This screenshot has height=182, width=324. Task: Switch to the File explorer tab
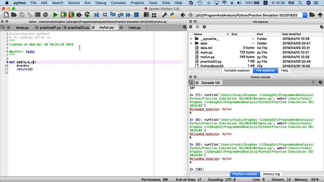click(265, 71)
